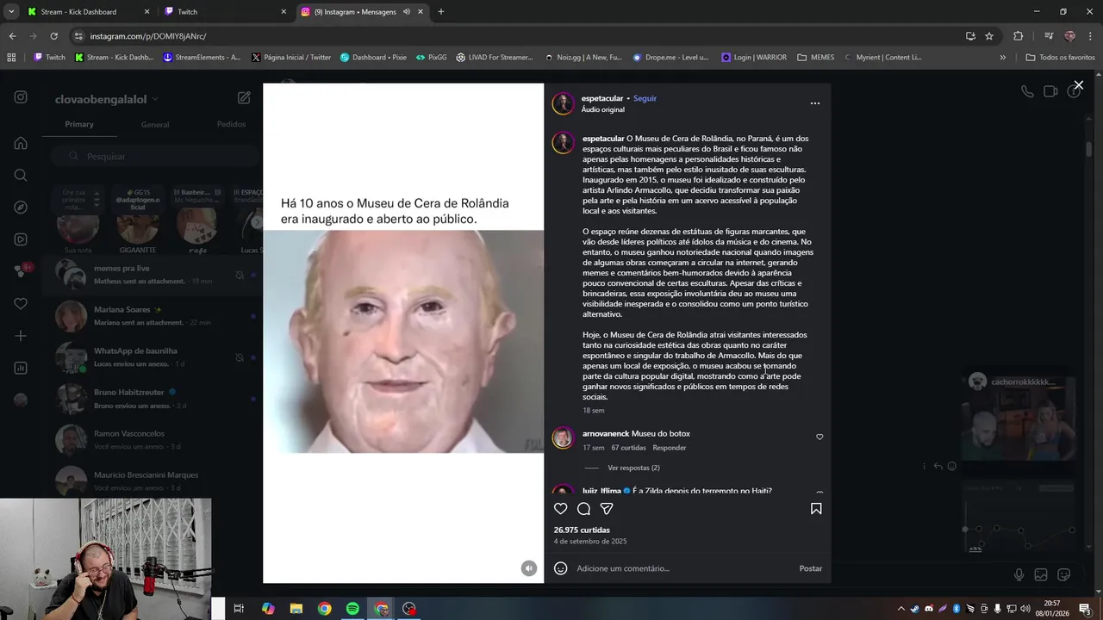This screenshot has width=1103, height=620.
Task: Open the StreamElements bookmark
Action: [x=202, y=58]
